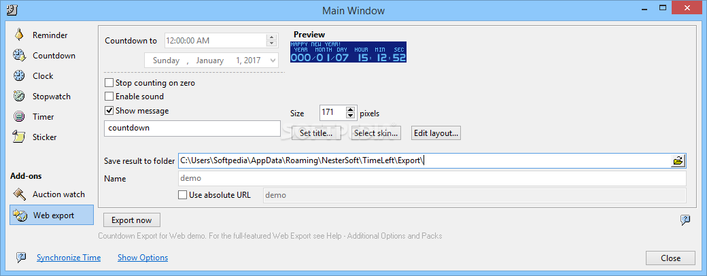
Task: Open the Sticker section
Action: tap(45, 137)
